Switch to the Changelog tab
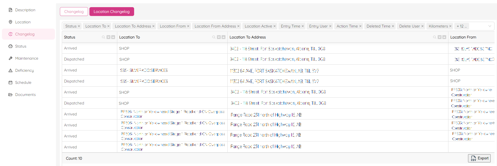The width and height of the screenshot is (497, 166). pos(74,12)
